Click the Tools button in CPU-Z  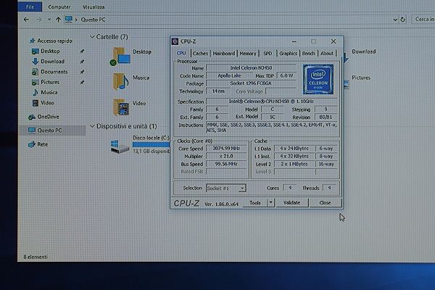tap(255, 203)
